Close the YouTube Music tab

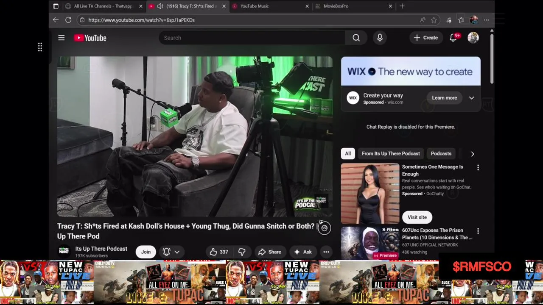point(307,6)
